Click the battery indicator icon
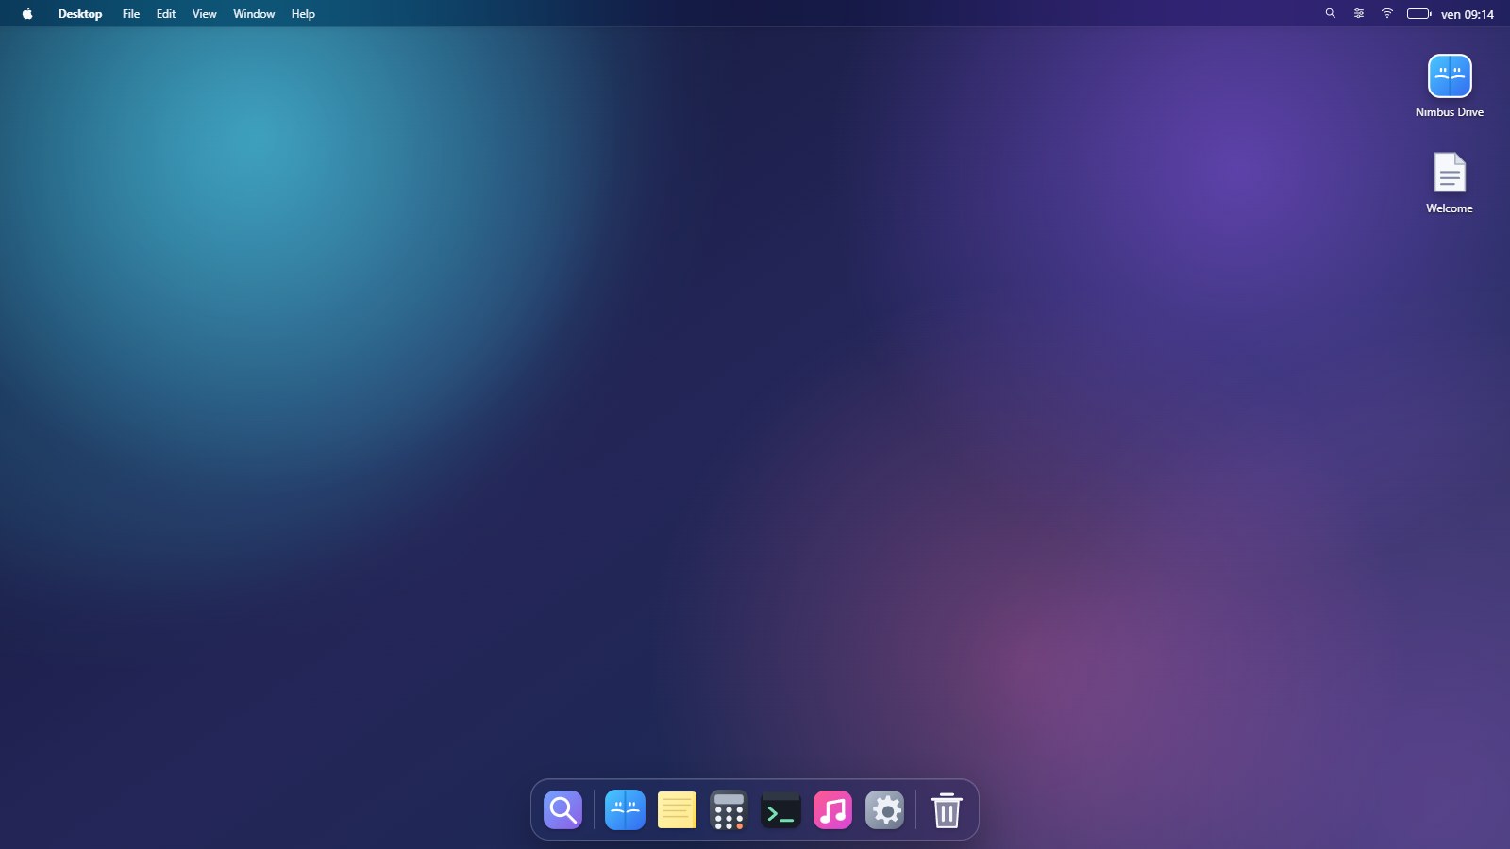The image size is (1510, 849). point(1419,14)
